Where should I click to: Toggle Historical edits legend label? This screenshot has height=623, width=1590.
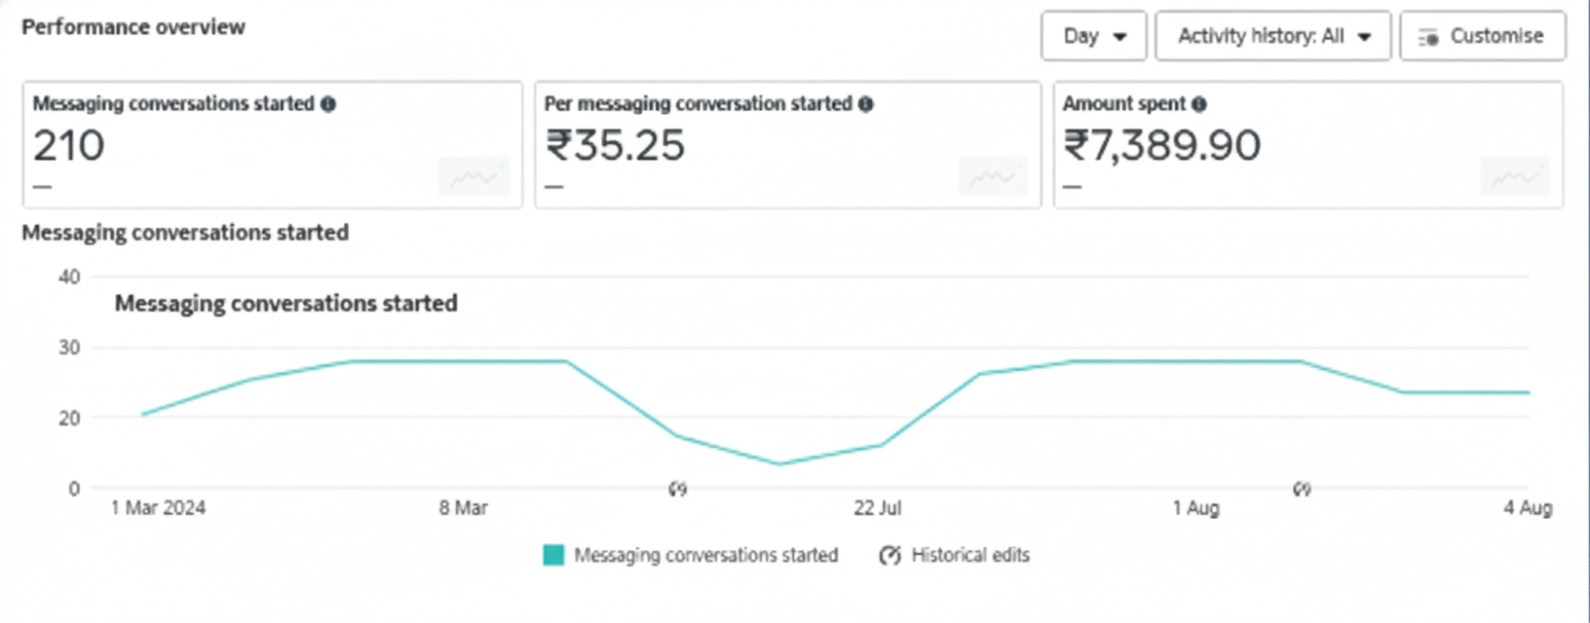pos(970,556)
